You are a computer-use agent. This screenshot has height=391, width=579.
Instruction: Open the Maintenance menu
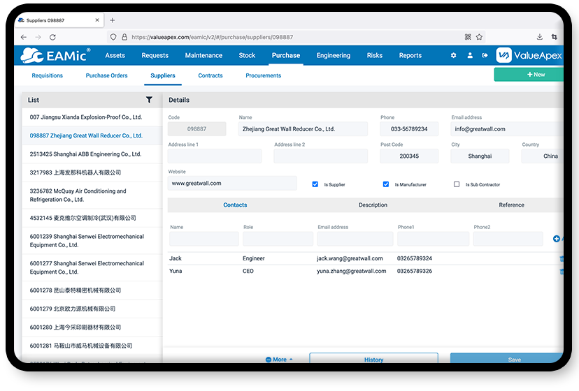pyautogui.click(x=203, y=56)
